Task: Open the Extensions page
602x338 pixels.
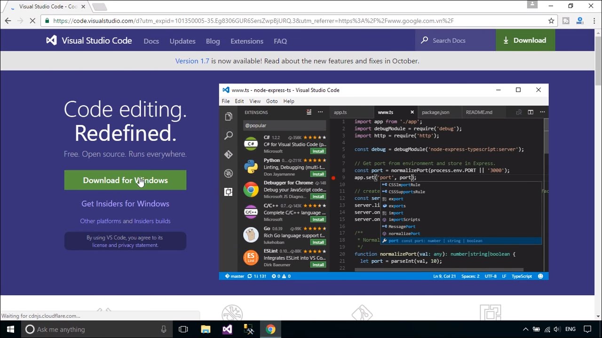Action: [247, 41]
